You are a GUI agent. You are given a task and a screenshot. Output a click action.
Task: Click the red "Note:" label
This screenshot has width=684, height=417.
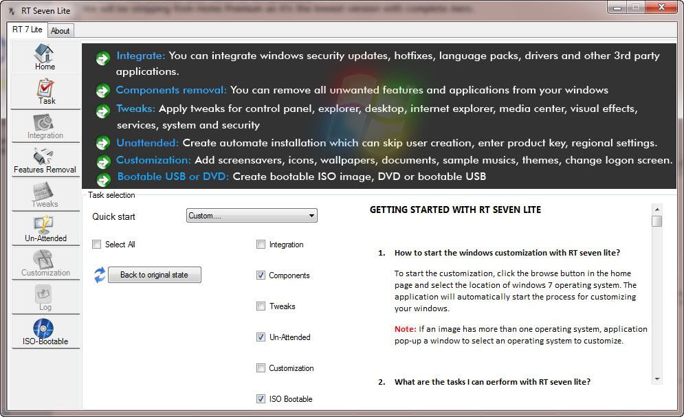tap(406, 329)
